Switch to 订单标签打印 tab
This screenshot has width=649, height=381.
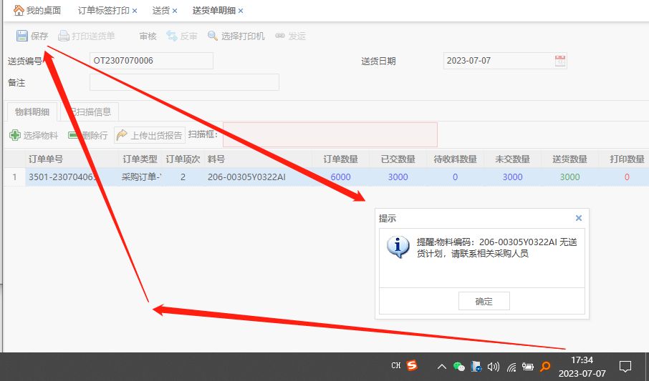click(x=103, y=11)
